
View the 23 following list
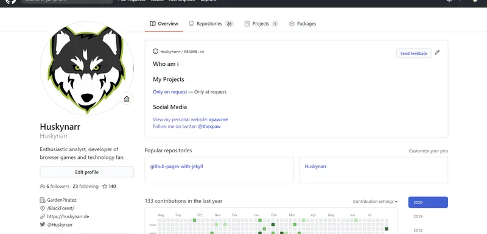tap(85, 186)
